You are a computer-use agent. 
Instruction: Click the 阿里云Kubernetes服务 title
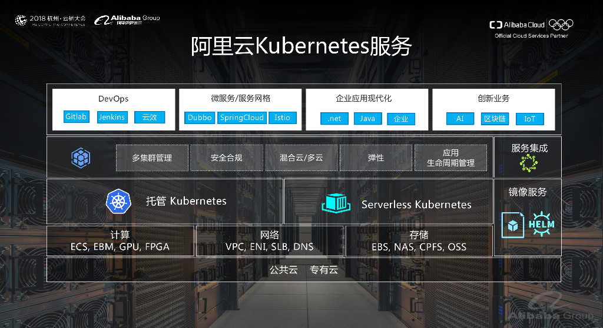(x=301, y=46)
